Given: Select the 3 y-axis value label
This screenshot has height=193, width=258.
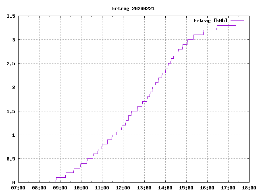Looking at the screenshot, I should coord(14,40).
